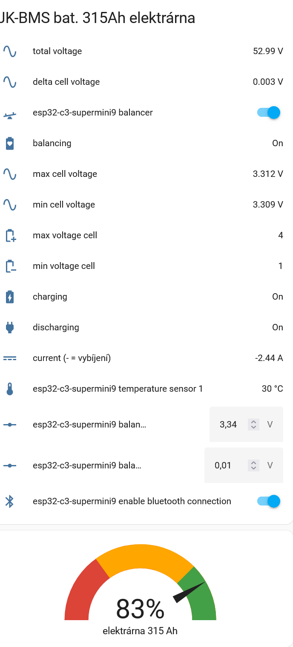Click the charging battery bolt icon
This screenshot has width=293, height=647.
pyautogui.click(x=10, y=297)
